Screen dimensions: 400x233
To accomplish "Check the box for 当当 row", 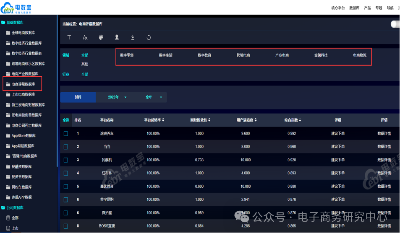I will pyautogui.click(x=66, y=147).
